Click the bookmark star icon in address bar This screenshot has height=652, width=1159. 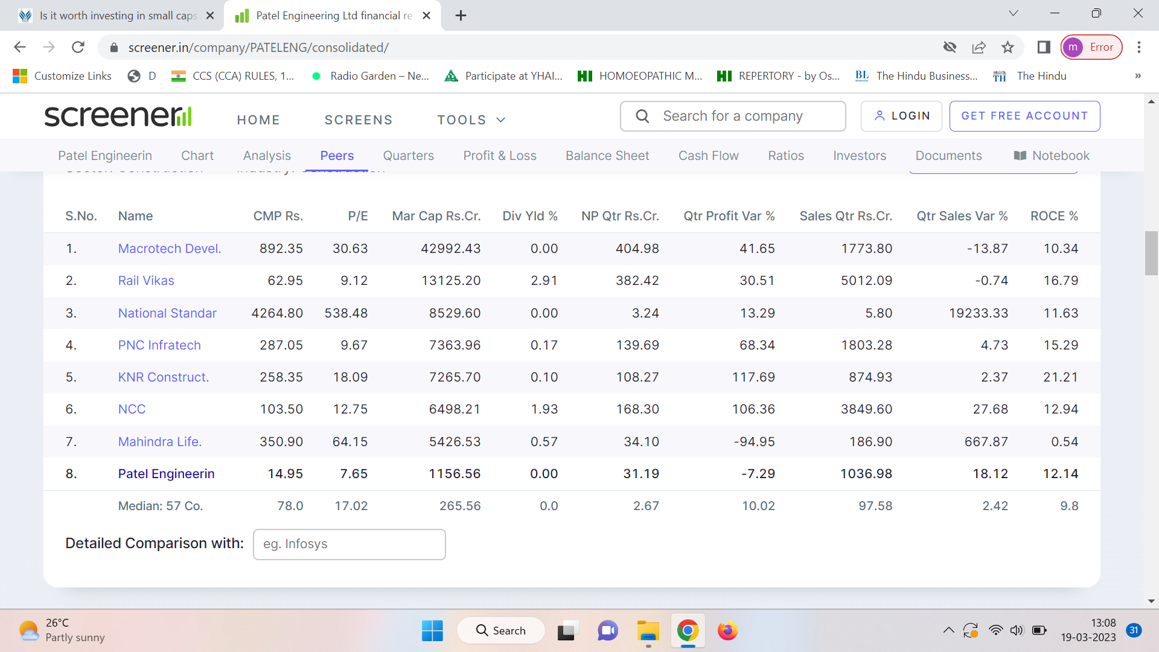[x=1007, y=47]
